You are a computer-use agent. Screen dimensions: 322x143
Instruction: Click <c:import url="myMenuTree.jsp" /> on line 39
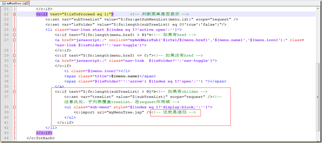112,112
